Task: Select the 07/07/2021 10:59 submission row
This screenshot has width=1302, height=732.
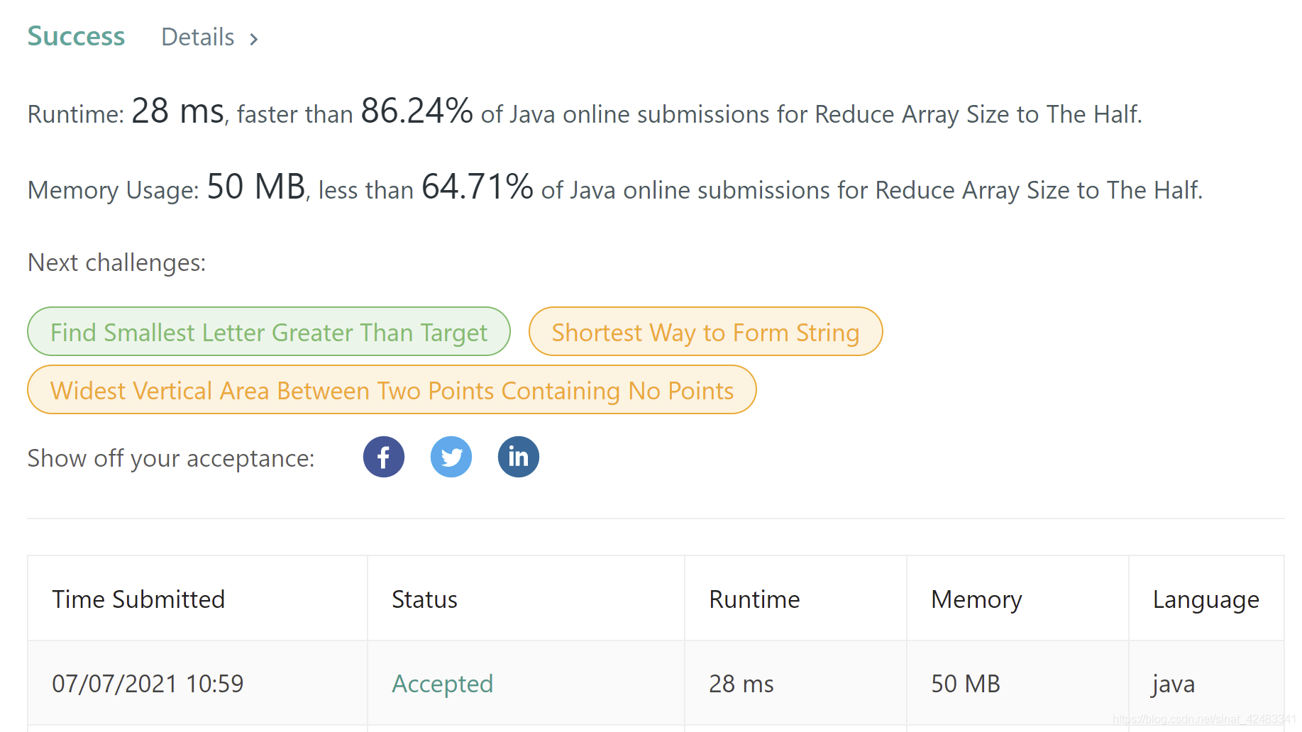Action: tap(148, 684)
